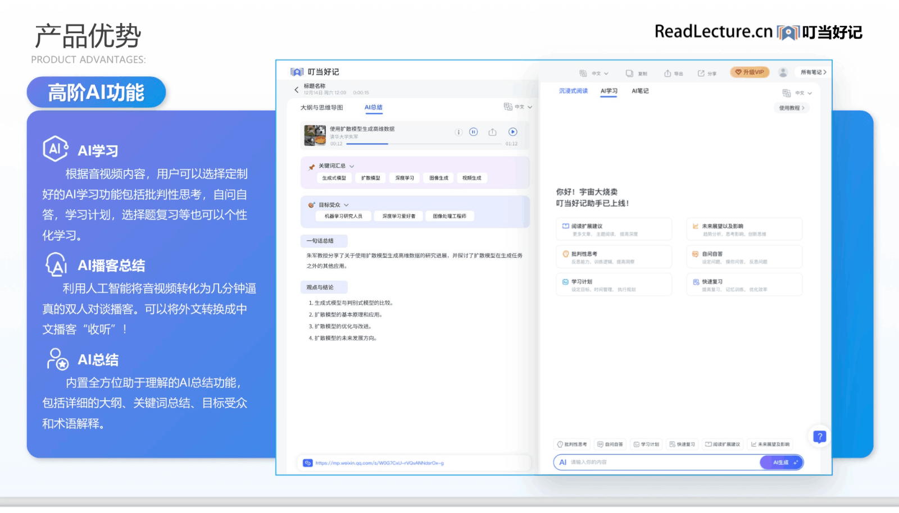Open the 使用教程 tutorial button
The height and width of the screenshot is (513, 899).
point(792,108)
